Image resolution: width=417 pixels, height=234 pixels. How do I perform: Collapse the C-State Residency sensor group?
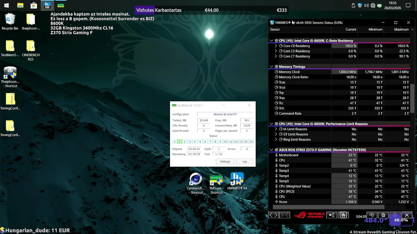[x=271, y=41]
